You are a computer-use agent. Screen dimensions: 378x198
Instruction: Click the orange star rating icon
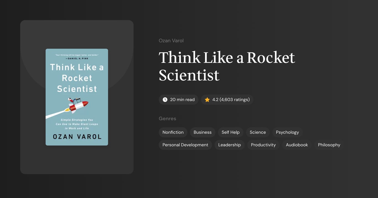tap(207, 99)
